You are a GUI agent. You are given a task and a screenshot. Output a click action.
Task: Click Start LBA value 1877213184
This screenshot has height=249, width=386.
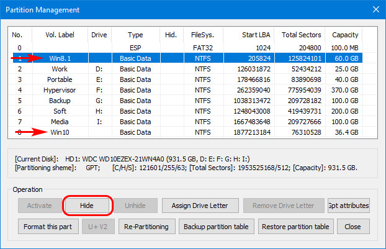[252, 132]
